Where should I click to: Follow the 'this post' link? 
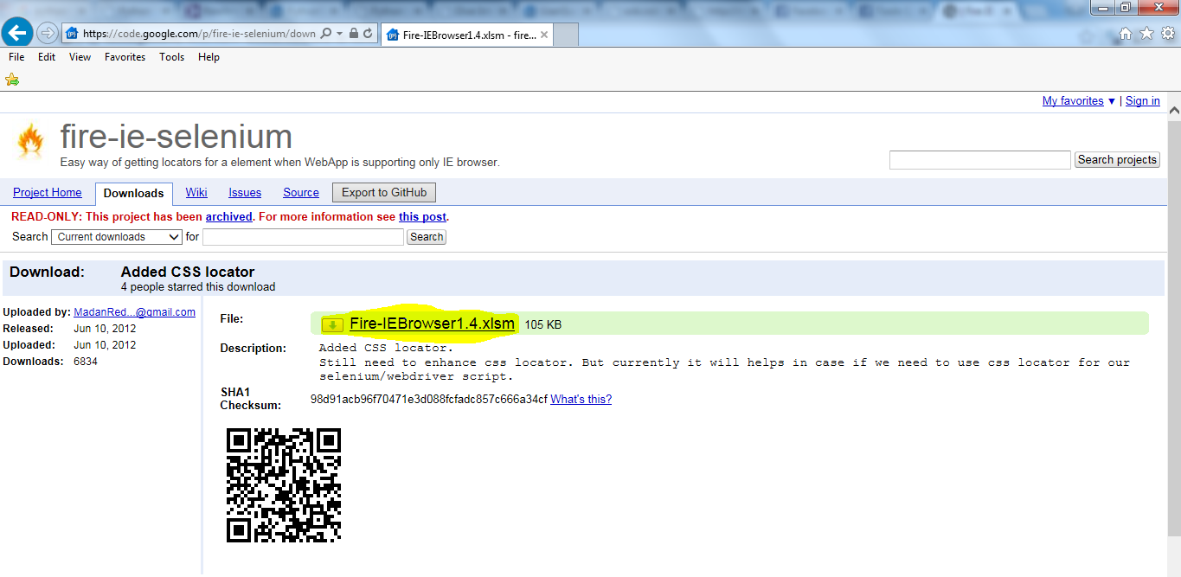tap(422, 217)
